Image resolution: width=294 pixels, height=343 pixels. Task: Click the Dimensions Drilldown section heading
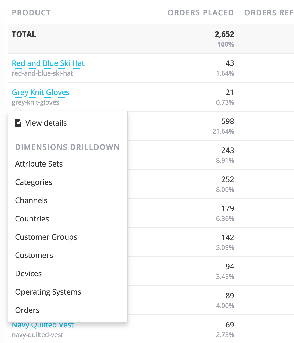point(67,147)
